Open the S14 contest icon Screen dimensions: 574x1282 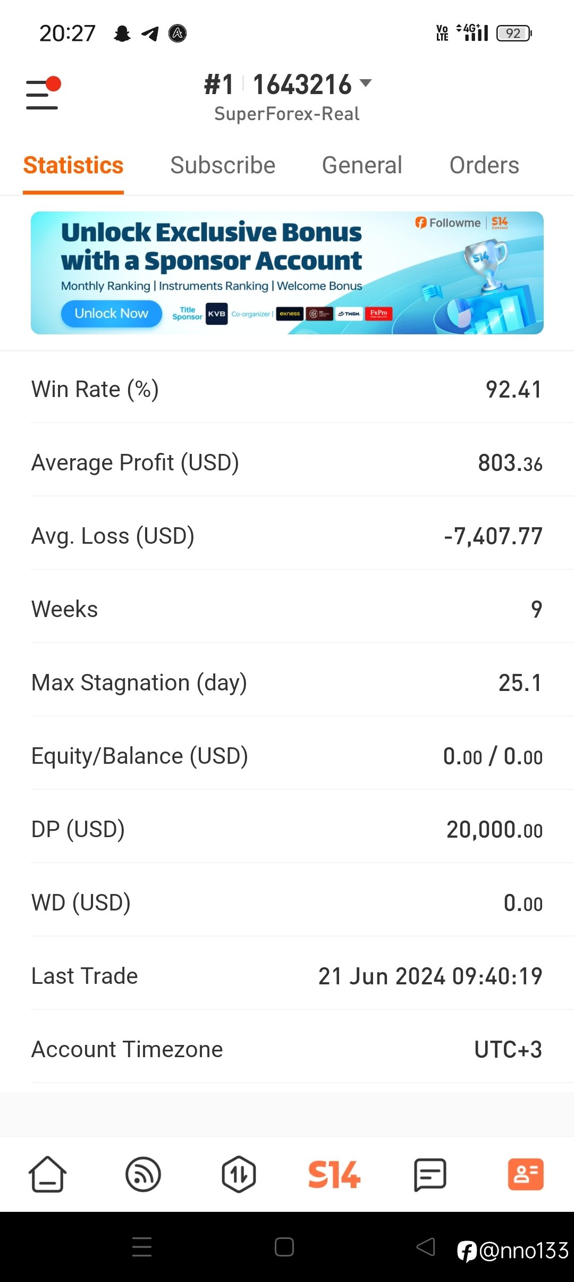point(334,1174)
